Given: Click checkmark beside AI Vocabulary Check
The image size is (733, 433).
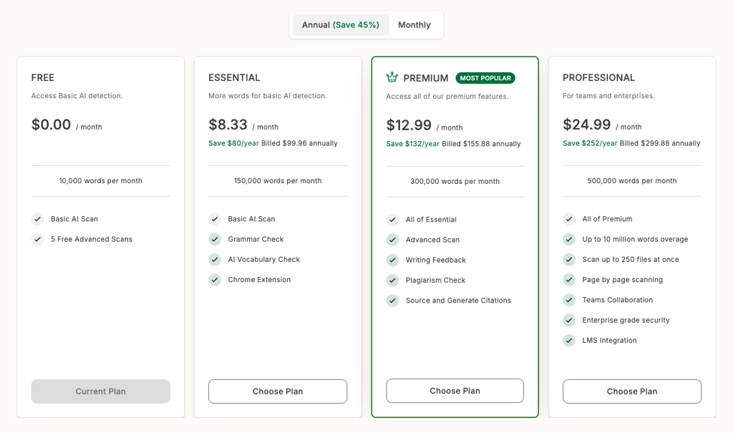Looking at the screenshot, I should pos(215,260).
